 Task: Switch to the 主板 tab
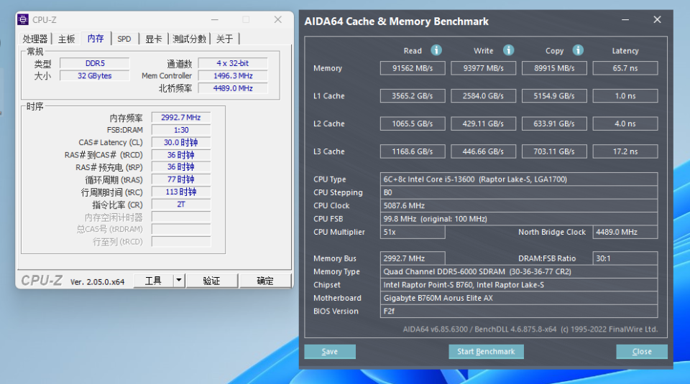(66, 39)
